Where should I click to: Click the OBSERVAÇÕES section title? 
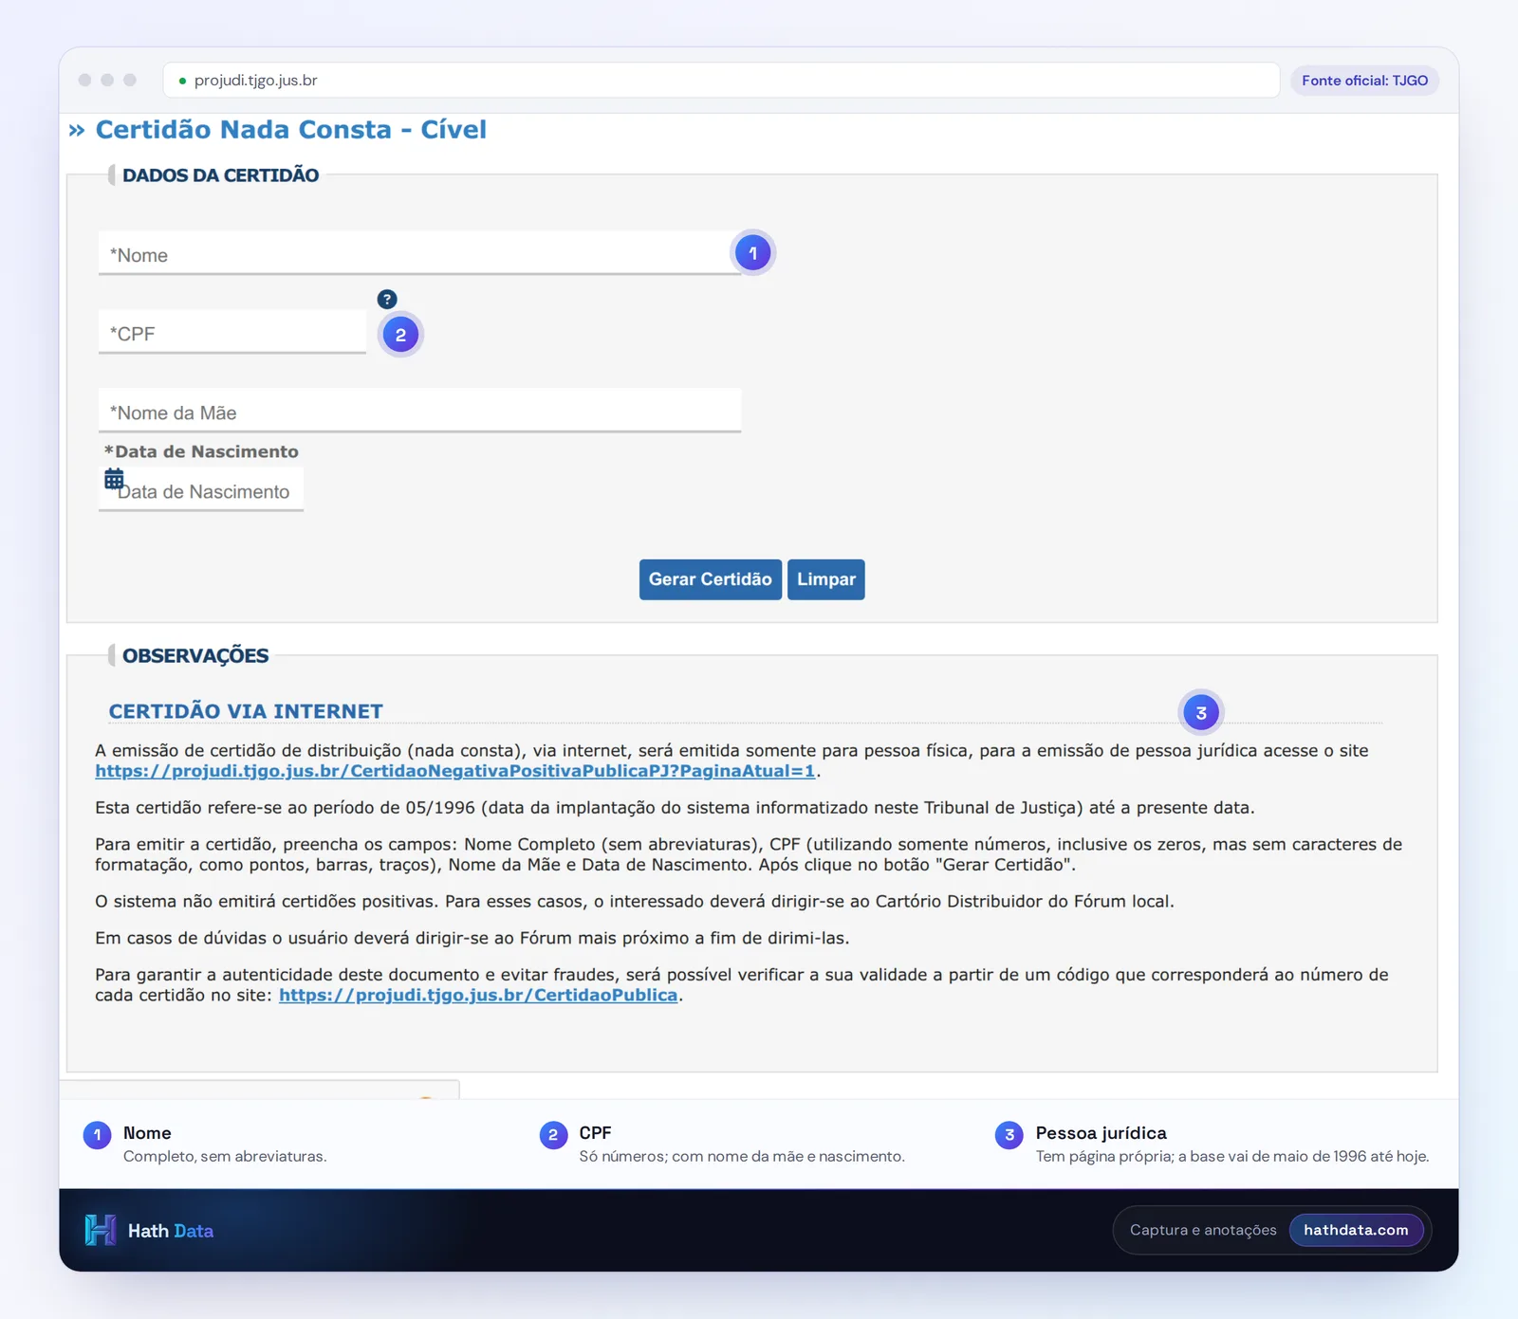195,656
